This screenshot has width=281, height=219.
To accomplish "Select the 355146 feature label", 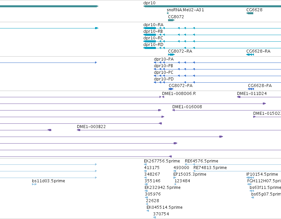I will [153, 181].
